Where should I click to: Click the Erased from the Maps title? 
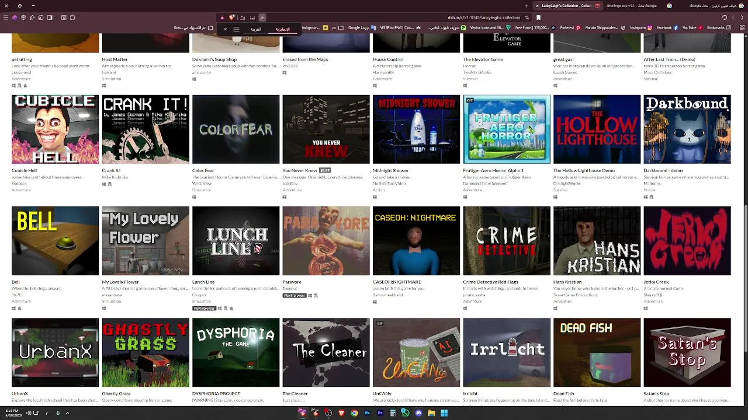[x=305, y=60]
